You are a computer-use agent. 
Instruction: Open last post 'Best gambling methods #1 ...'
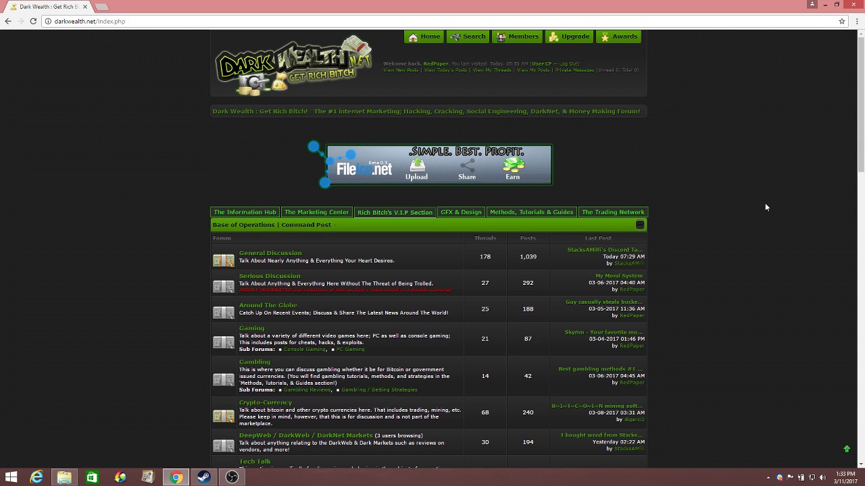click(x=601, y=369)
